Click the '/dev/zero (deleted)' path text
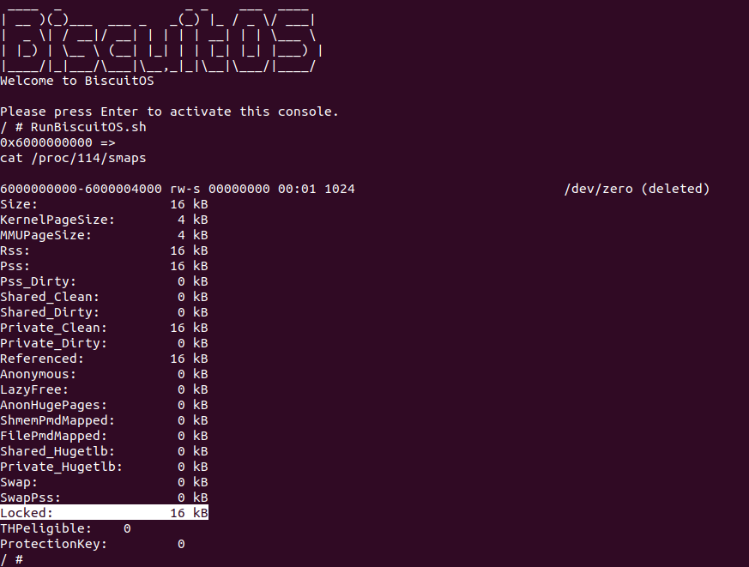Screen dimensions: 749x567 [x=637, y=189]
